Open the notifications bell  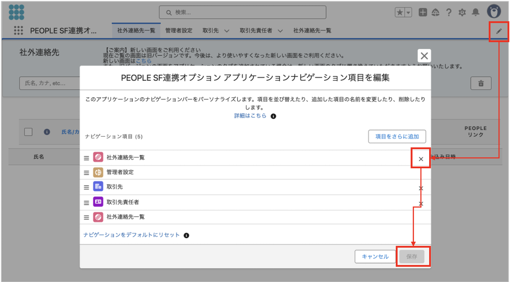pyautogui.click(x=475, y=12)
